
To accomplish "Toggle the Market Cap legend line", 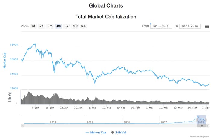I will 88,132.
